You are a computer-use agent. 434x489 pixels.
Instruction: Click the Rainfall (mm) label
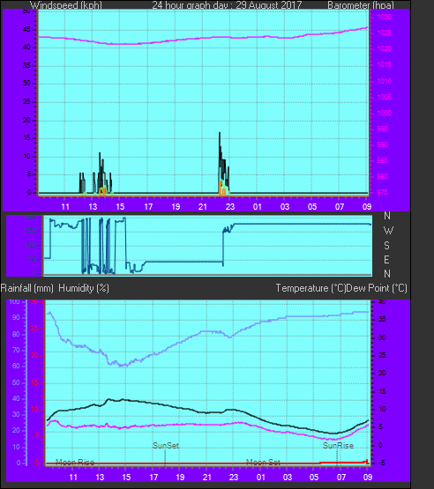26,288
